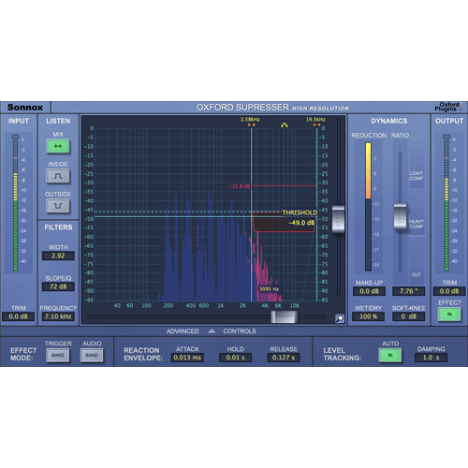Click the 2.58kHz lower band marker

tap(251, 125)
